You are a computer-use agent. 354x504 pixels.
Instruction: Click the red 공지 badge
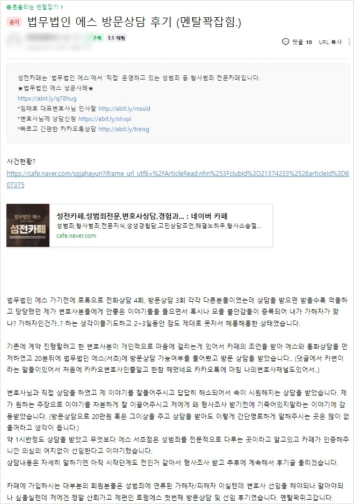coord(14,22)
